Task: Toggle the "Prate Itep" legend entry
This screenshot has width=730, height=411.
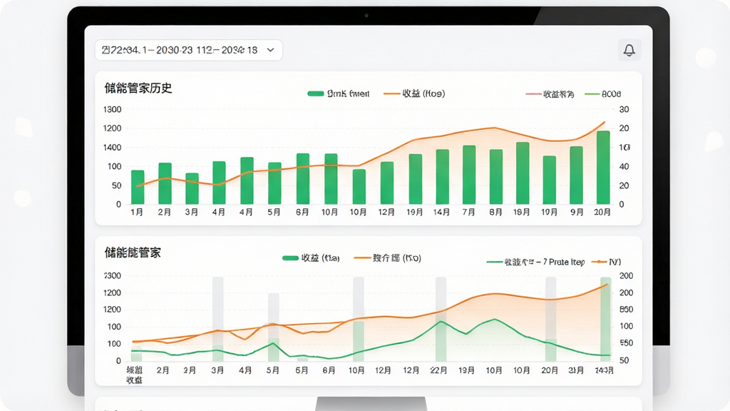Action: pyautogui.click(x=535, y=262)
